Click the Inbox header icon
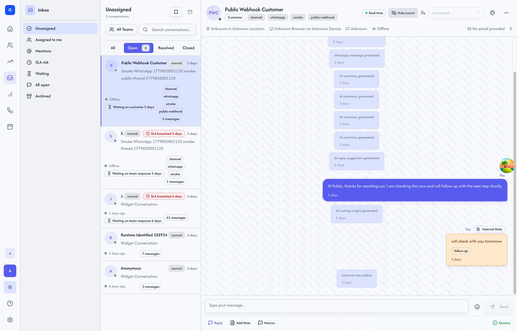 coord(30,10)
